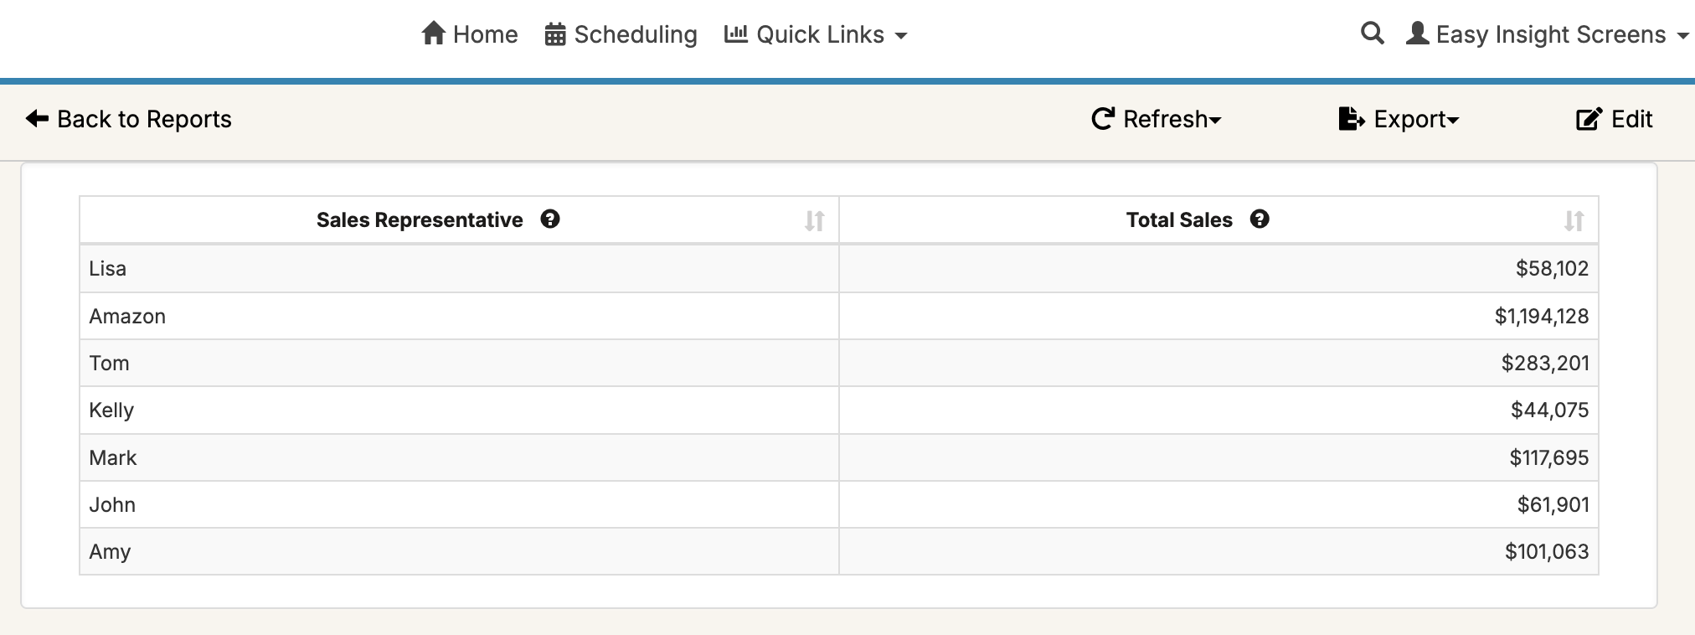This screenshot has height=635, width=1695.
Task: Open the Quick Links dropdown
Action: (x=817, y=34)
